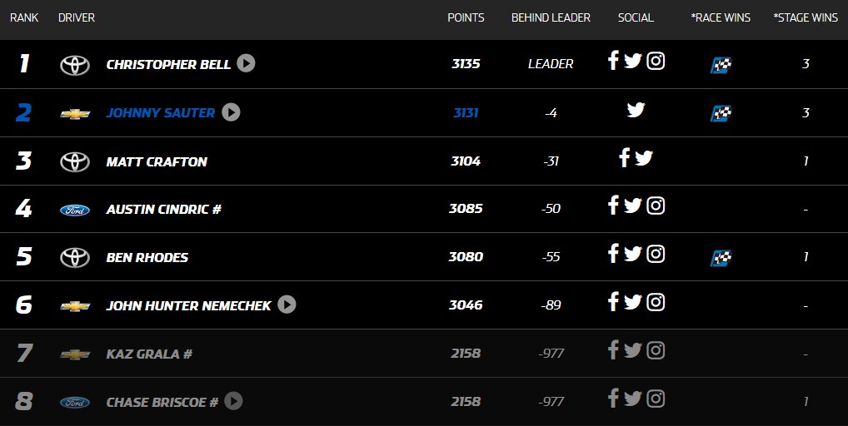Viewport: 848px width, 426px height.
Task: Play Johnny Sauter's video
Action: tap(231, 111)
